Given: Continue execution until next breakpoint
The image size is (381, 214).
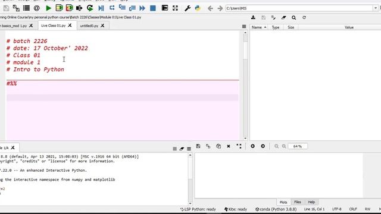Looking at the screenshot, I should pos(142,8).
